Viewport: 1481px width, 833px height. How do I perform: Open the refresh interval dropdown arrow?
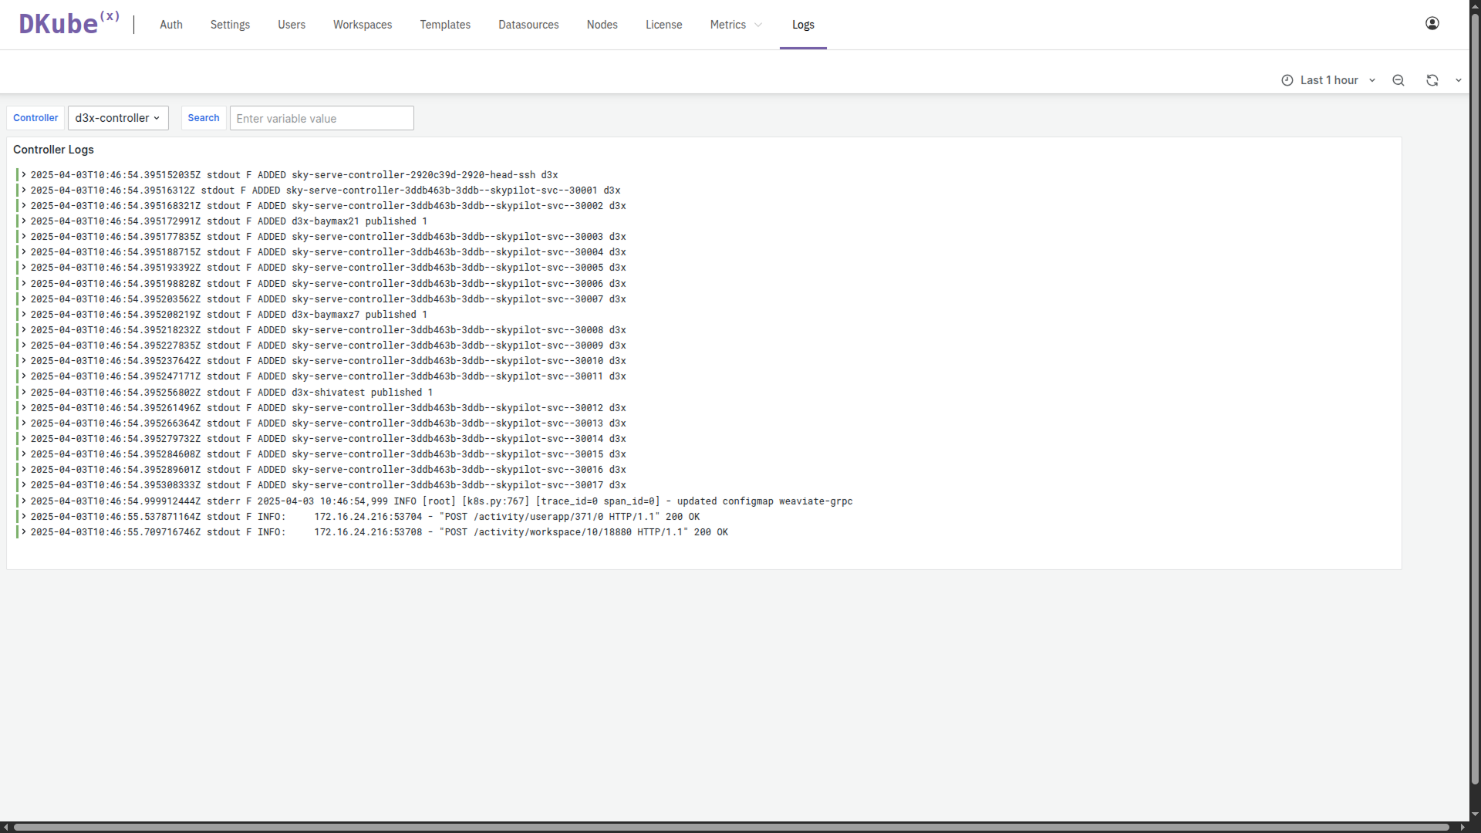[1458, 80]
